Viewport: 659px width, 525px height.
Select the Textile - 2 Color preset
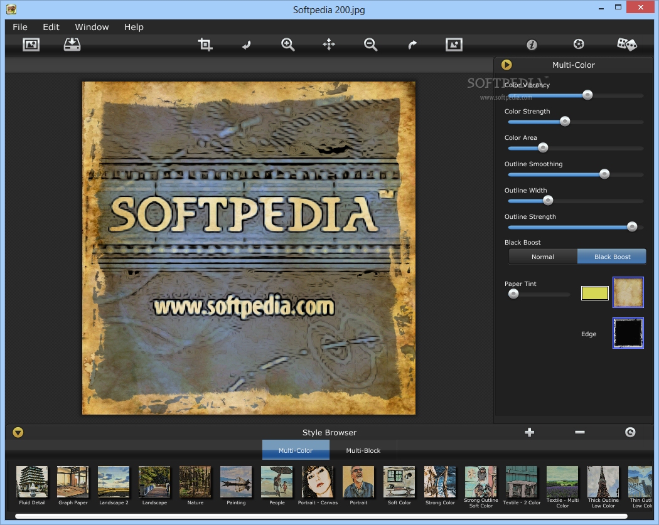tap(521, 485)
